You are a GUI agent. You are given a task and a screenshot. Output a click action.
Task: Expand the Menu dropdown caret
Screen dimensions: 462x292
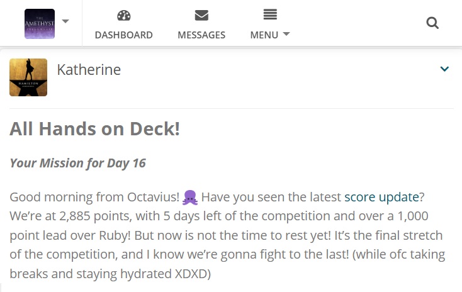[x=286, y=34]
